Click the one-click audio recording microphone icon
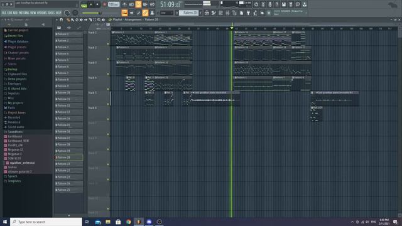Viewport: 402px width, 226px height. 270,4
